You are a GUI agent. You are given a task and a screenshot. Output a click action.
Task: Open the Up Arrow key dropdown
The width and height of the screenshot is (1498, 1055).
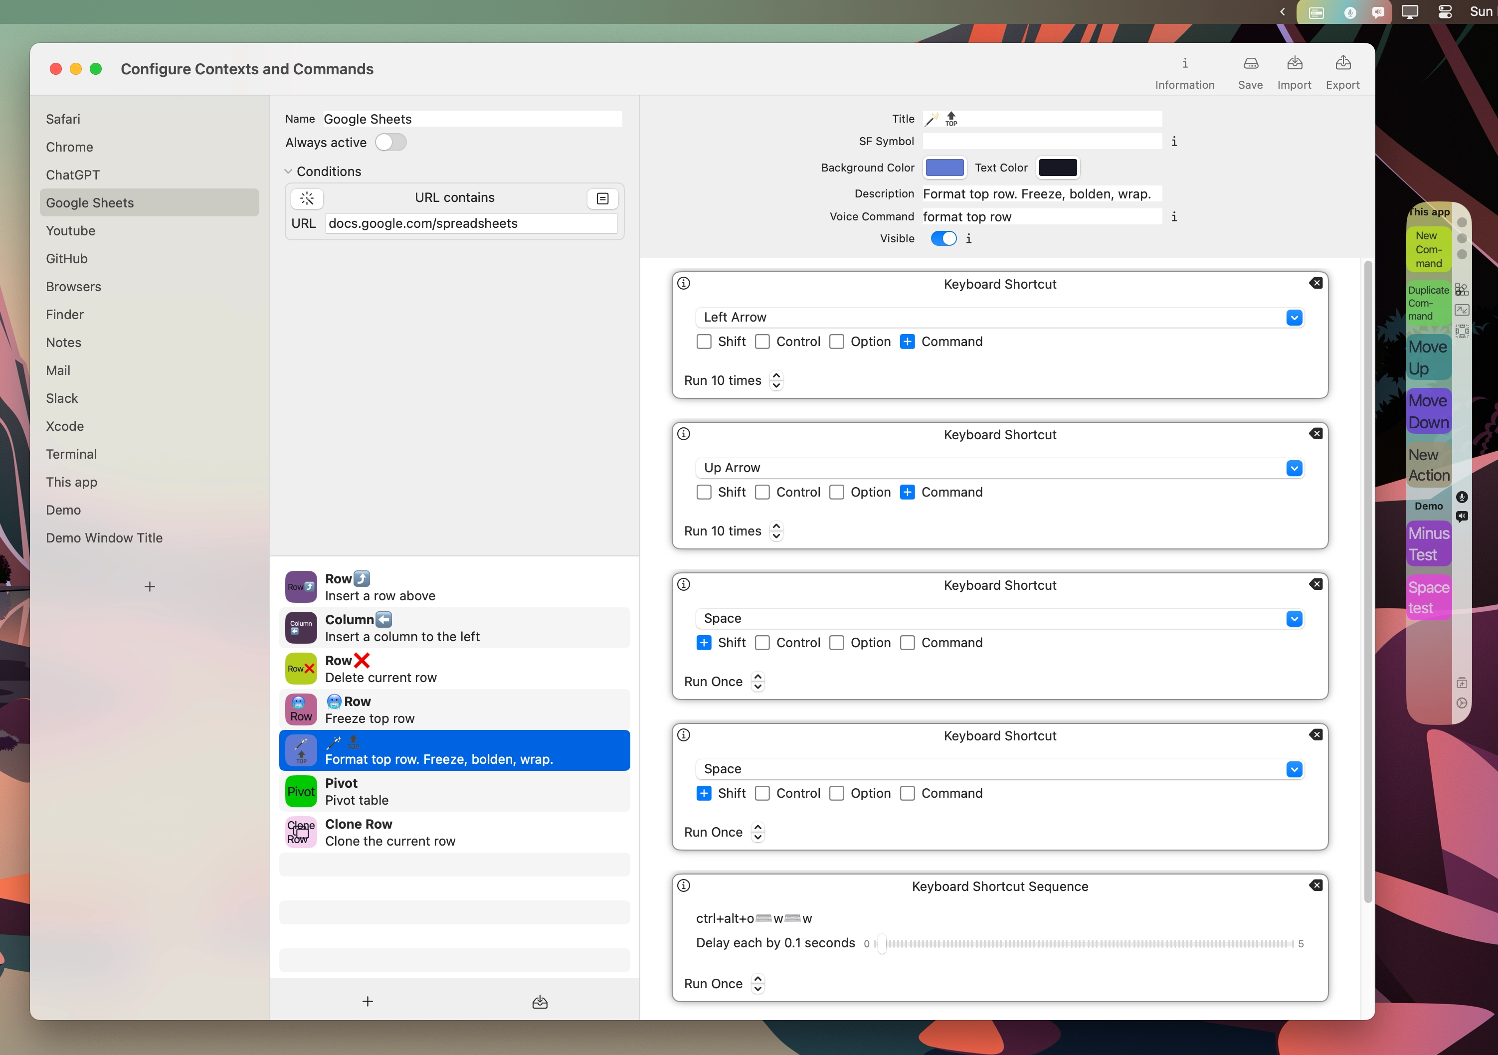(1294, 469)
